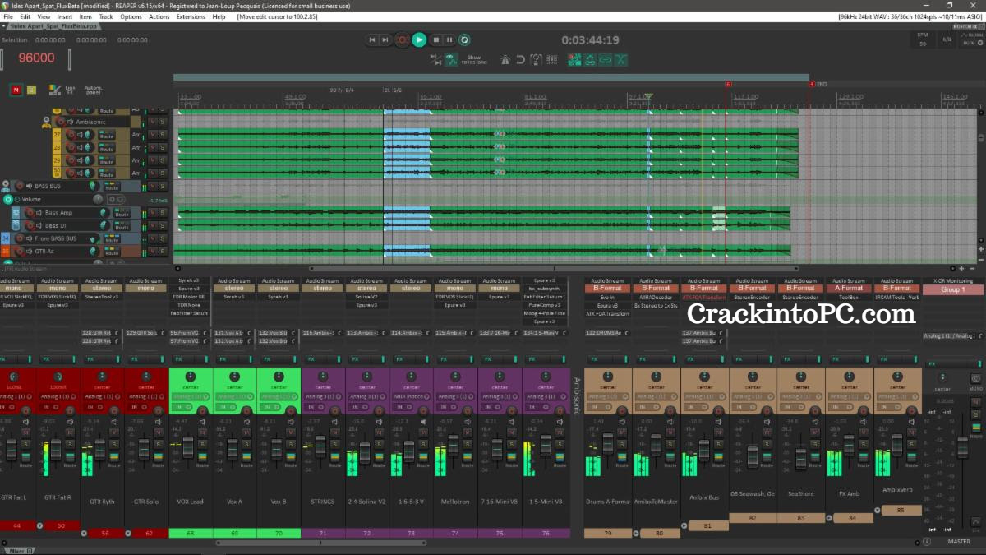The width and height of the screenshot is (986, 555).
Task: Click the BPM tempo field
Action: click(922, 39)
